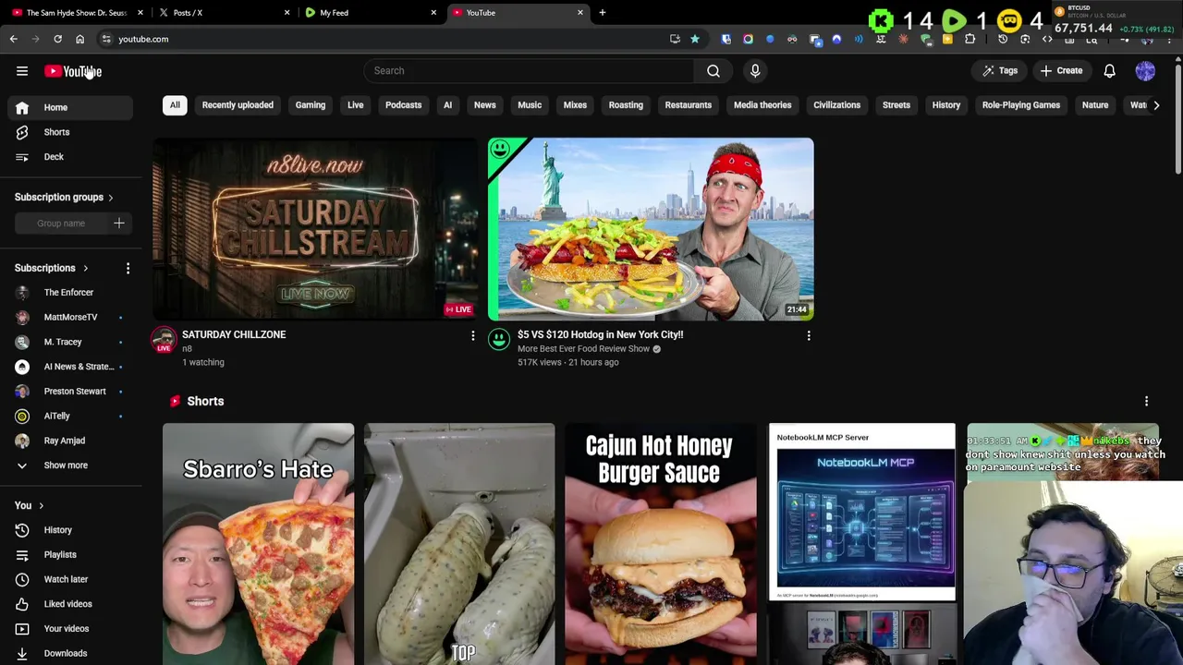Open Shorts in the sidebar
Screen dimensions: 1183x665
click(x=70, y=132)
